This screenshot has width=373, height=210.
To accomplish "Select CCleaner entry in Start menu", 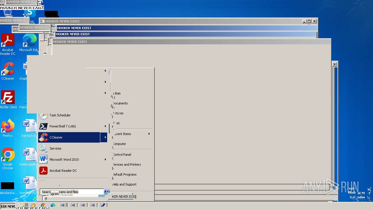I will point(73,137).
